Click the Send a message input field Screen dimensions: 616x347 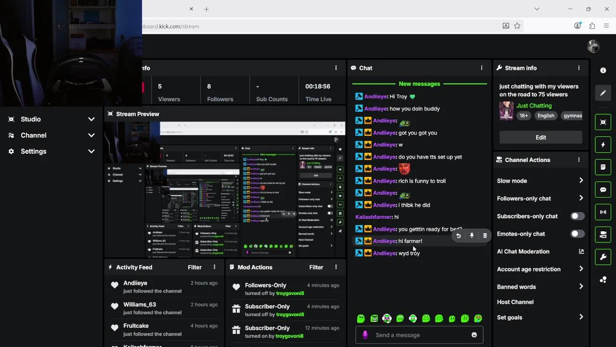pyautogui.click(x=419, y=335)
